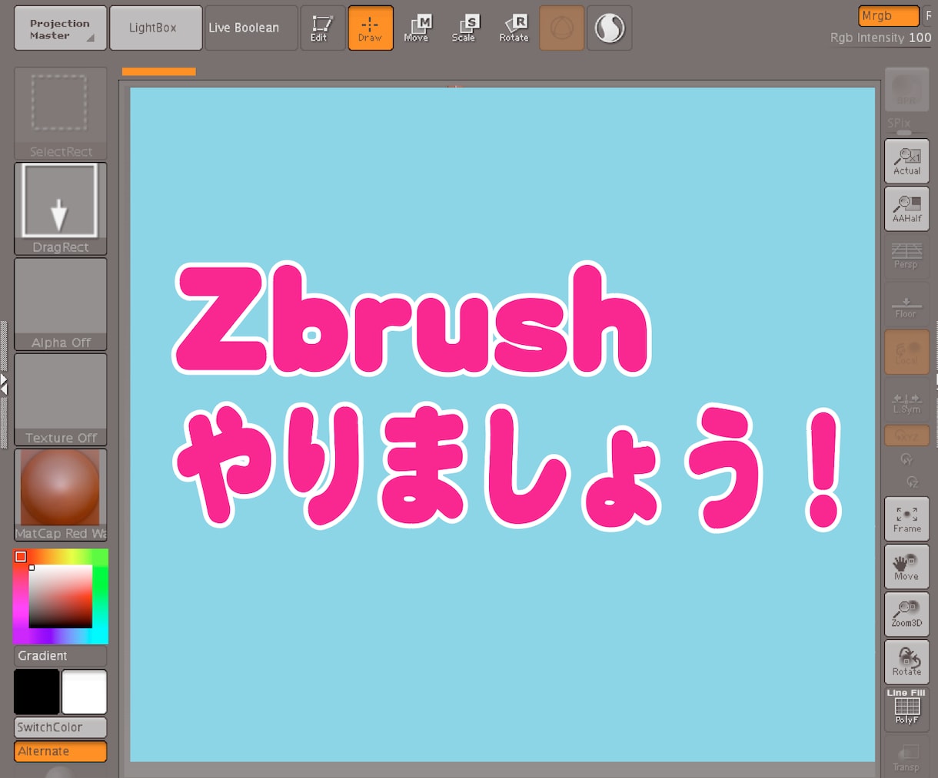Image resolution: width=938 pixels, height=778 pixels.
Task: Pick a color in the color picker square
Action: pyautogui.click(x=61, y=597)
